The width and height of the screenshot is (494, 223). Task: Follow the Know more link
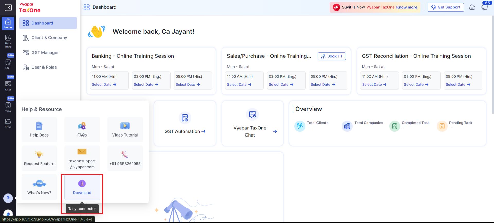(x=407, y=7)
